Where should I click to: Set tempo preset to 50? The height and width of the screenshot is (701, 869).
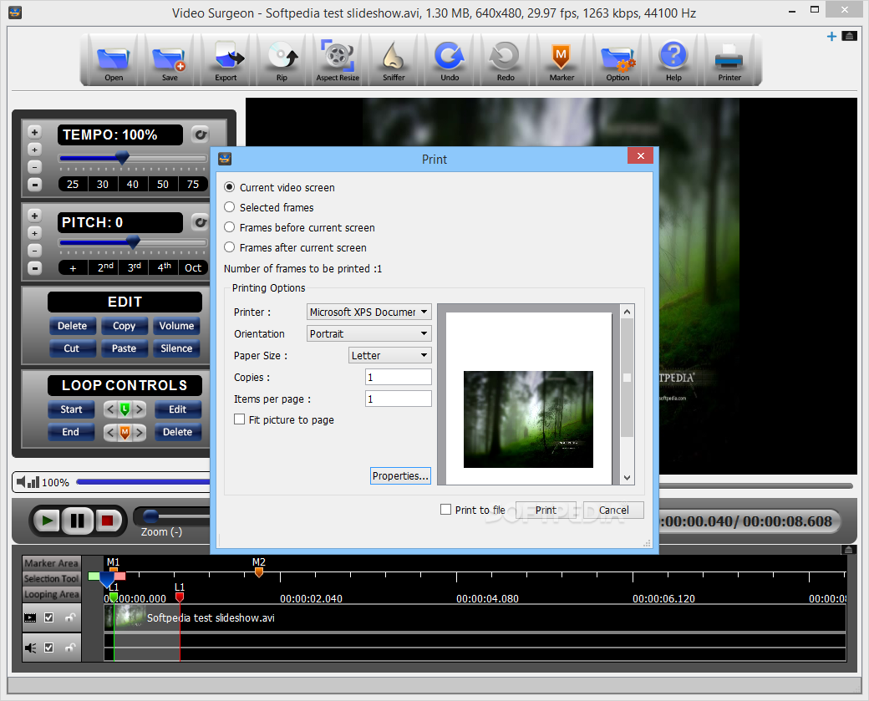click(x=162, y=184)
